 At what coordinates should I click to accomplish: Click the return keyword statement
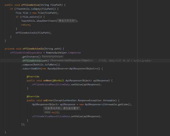pos(26,25)
